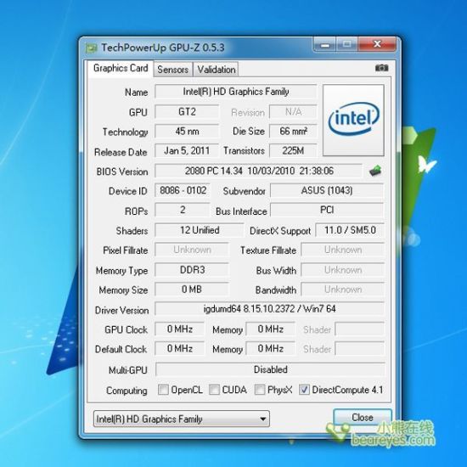Click the Bus Width Unknown field
Screen dimensions: 467x467
343,270
